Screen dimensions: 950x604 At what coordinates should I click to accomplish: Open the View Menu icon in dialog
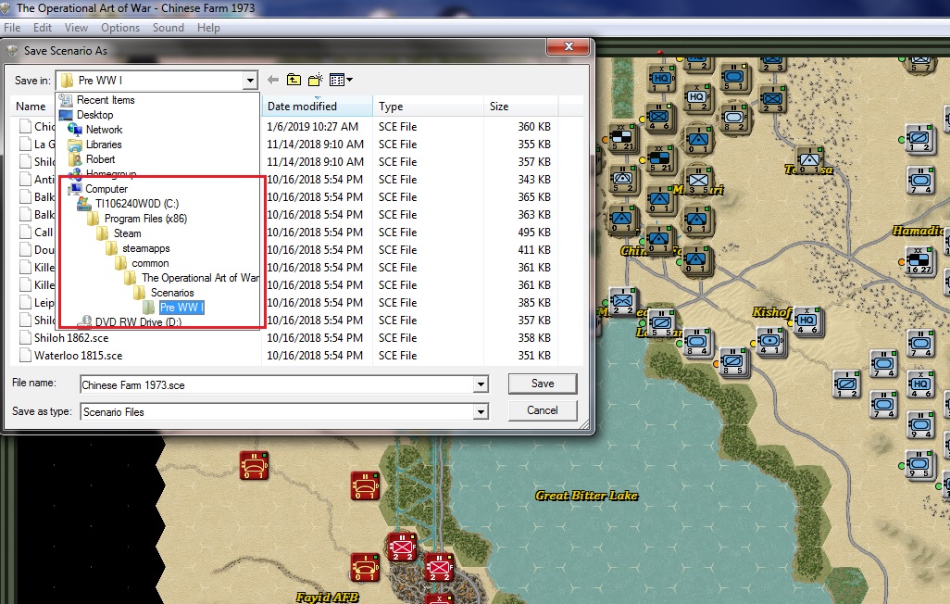click(341, 80)
